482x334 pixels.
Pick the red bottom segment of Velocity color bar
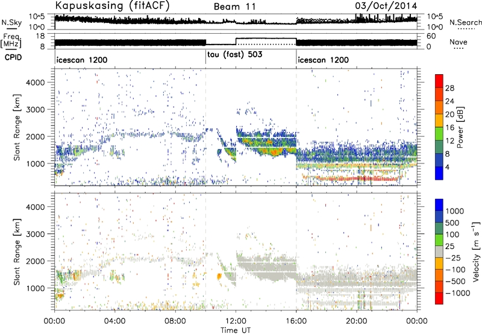coord(439,298)
